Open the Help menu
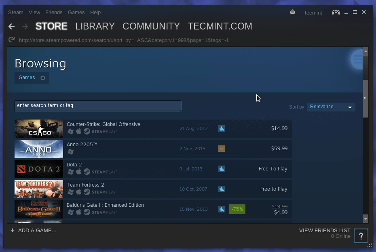The width and height of the screenshot is (376, 252). [x=95, y=13]
